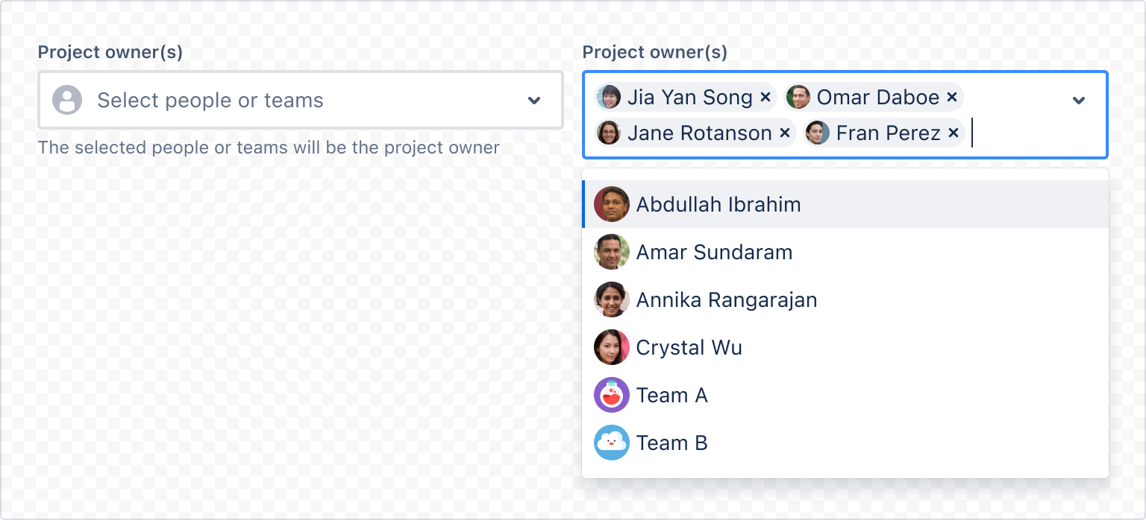Click the Team B cloud avatar icon
The image size is (1146, 520).
click(x=612, y=443)
